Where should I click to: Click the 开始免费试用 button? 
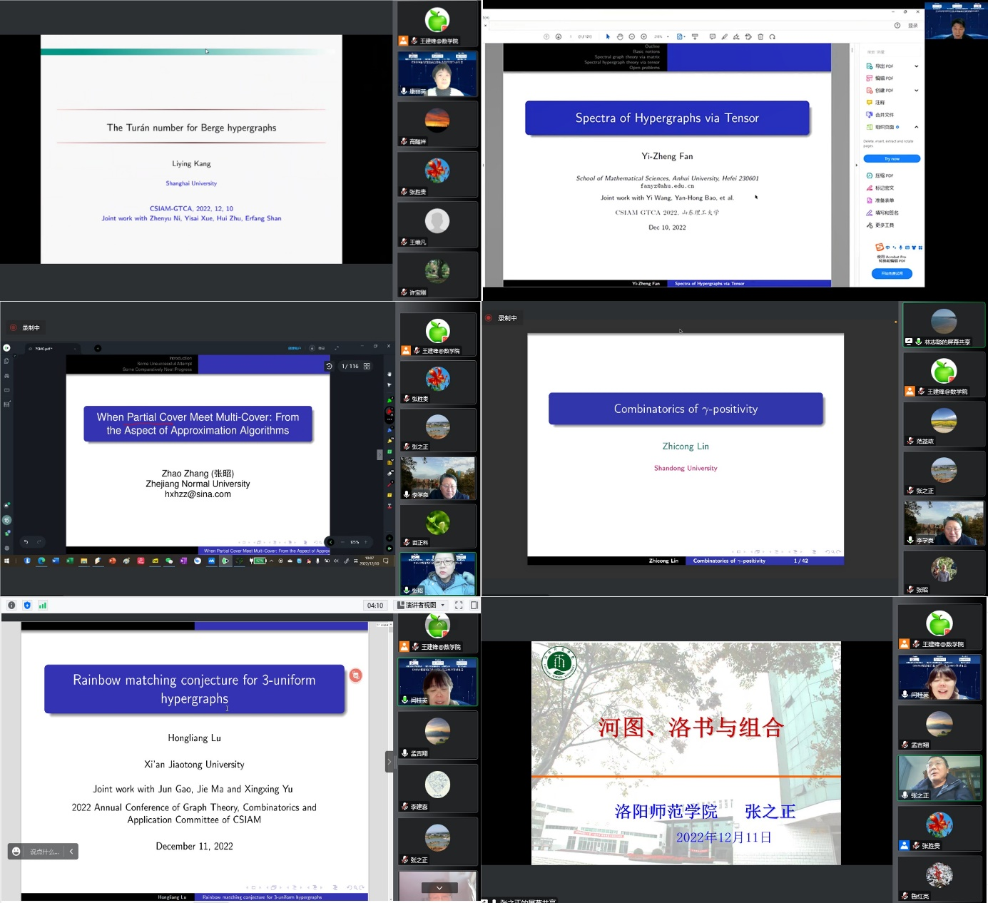tap(892, 273)
